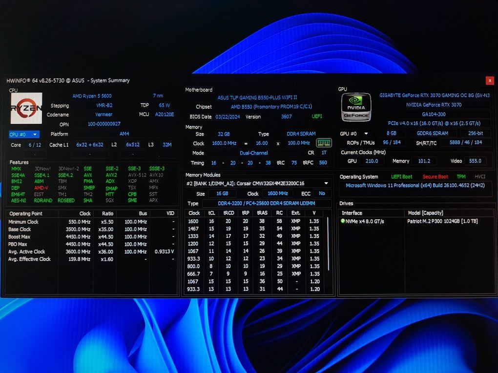Click the green UEFI label beside the BIOS version
Image resolution: width=498 pixels, height=373 pixels.
coord(317,117)
